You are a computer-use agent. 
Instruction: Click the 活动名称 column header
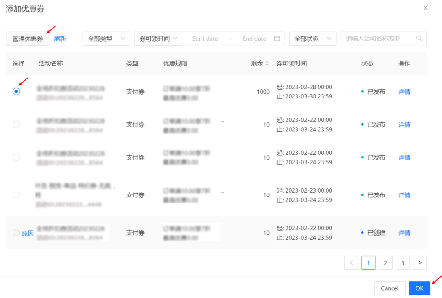tap(51, 63)
